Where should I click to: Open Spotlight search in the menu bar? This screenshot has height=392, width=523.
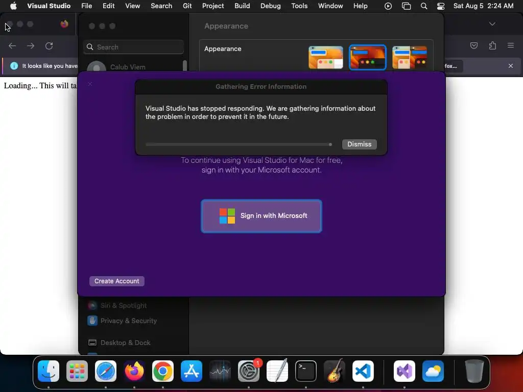(x=424, y=6)
